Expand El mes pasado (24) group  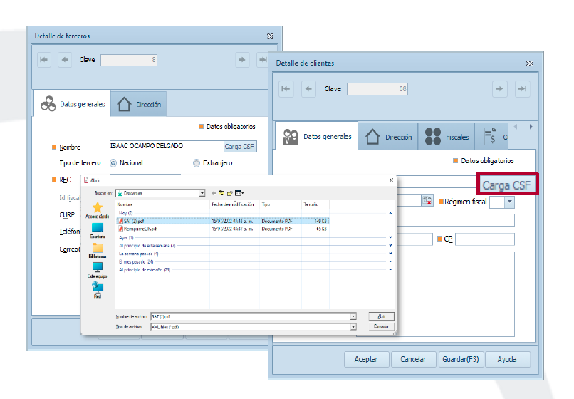pos(390,261)
